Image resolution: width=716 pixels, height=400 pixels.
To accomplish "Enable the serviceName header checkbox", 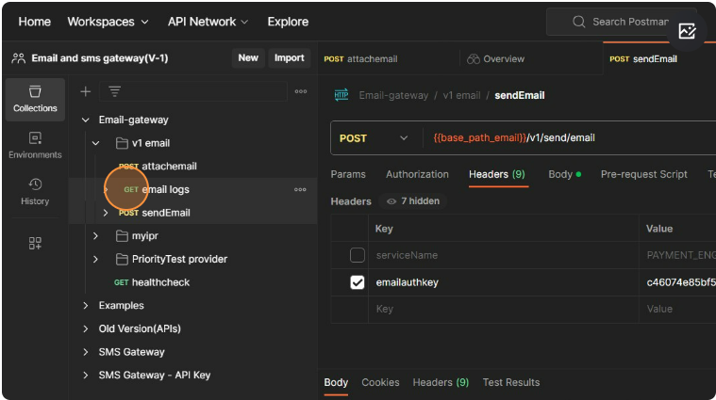I will pyautogui.click(x=358, y=255).
